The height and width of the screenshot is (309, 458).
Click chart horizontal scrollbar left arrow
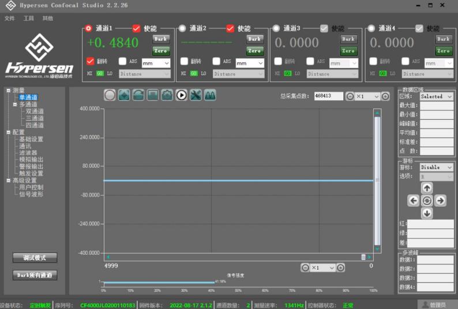(108, 257)
